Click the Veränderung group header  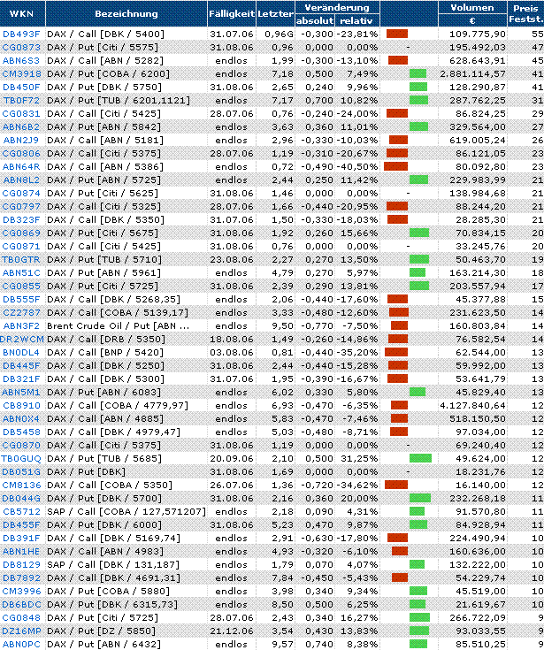pos(337,7)
